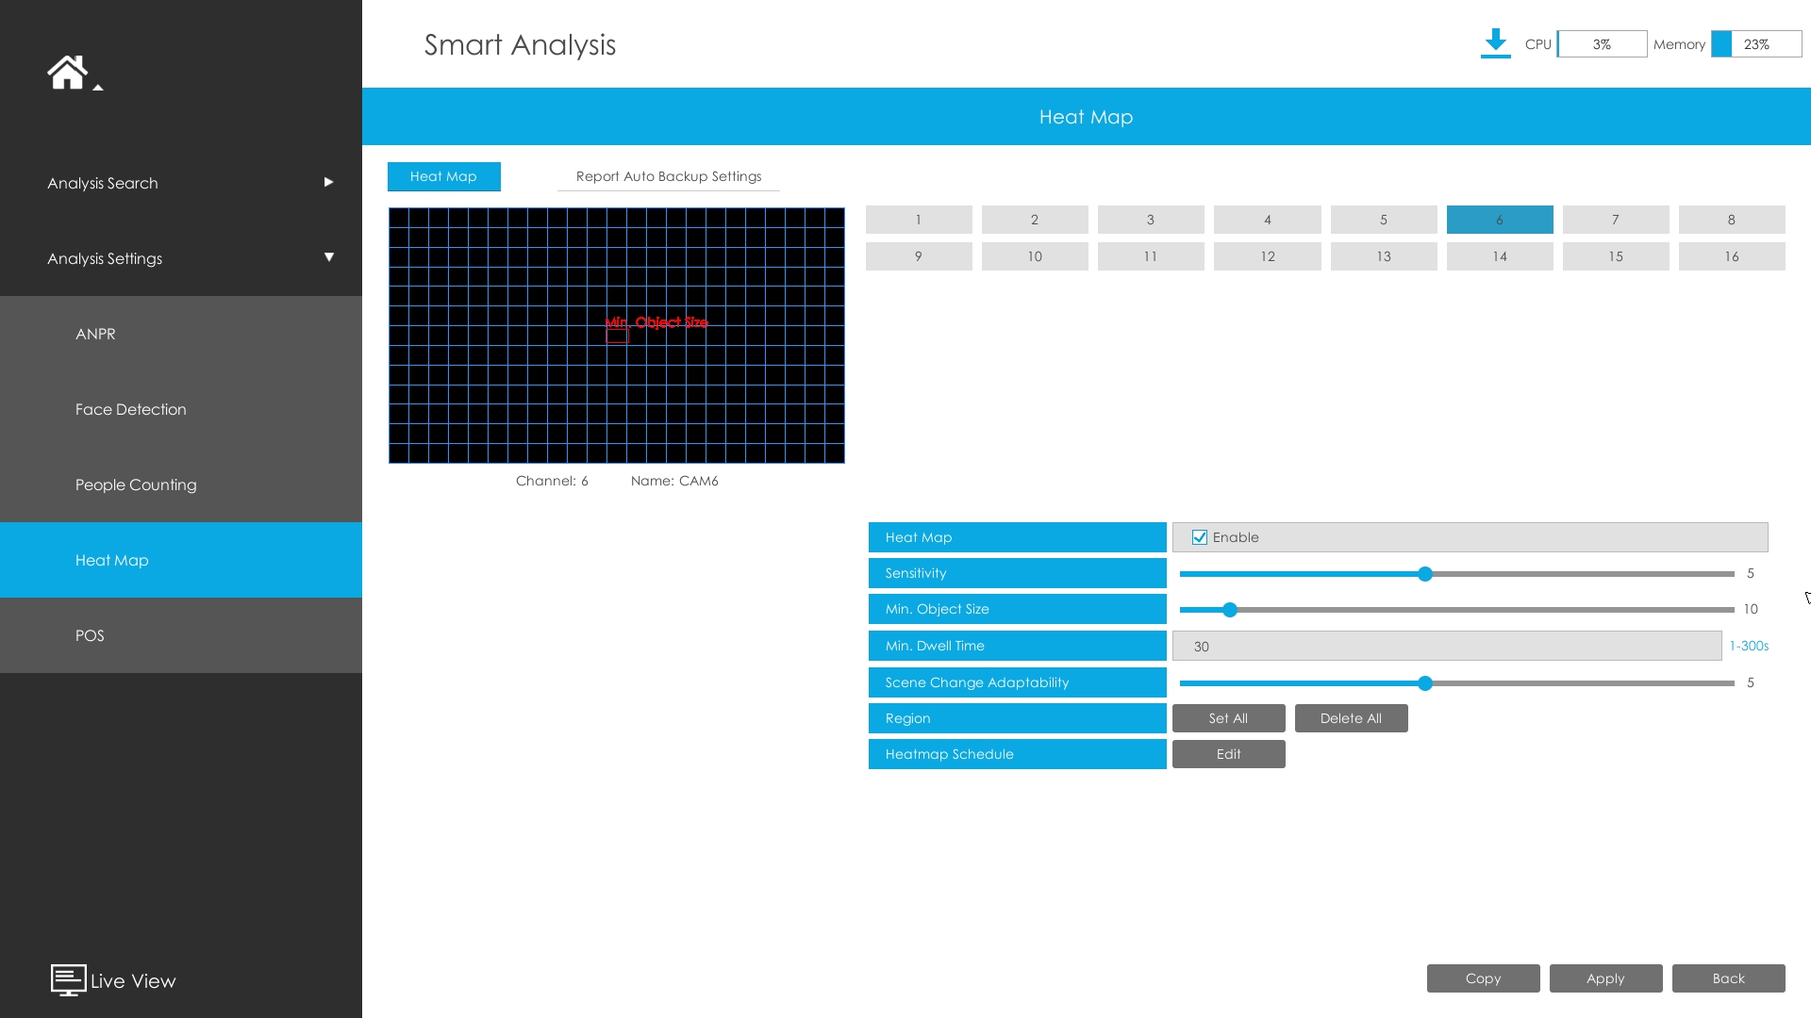Edit the Heatmap Schedule
This screenshot has width=1811, height=1018.
(x=1228, y=754)
